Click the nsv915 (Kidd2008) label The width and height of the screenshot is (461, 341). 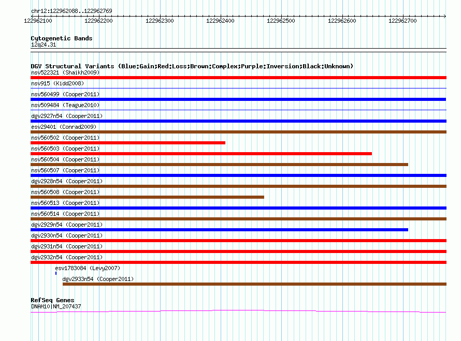57,83
